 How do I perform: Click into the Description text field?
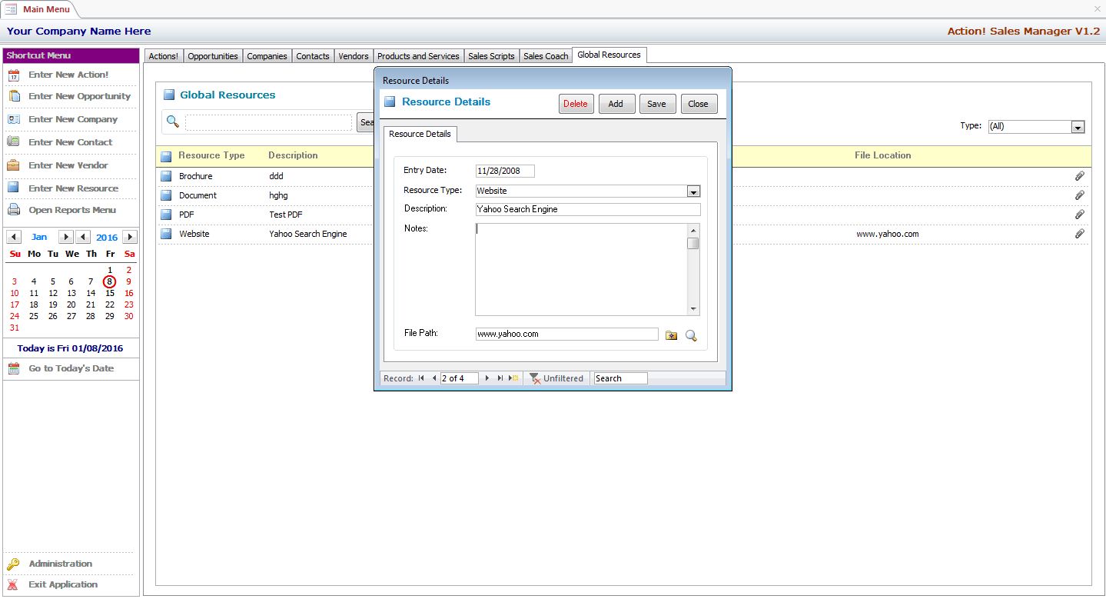(x=588, y=209)
